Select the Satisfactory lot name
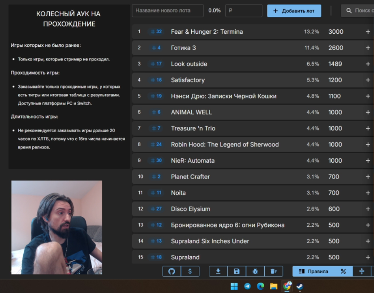The height and width of the screenshot is (293, 374). [188, 80]
